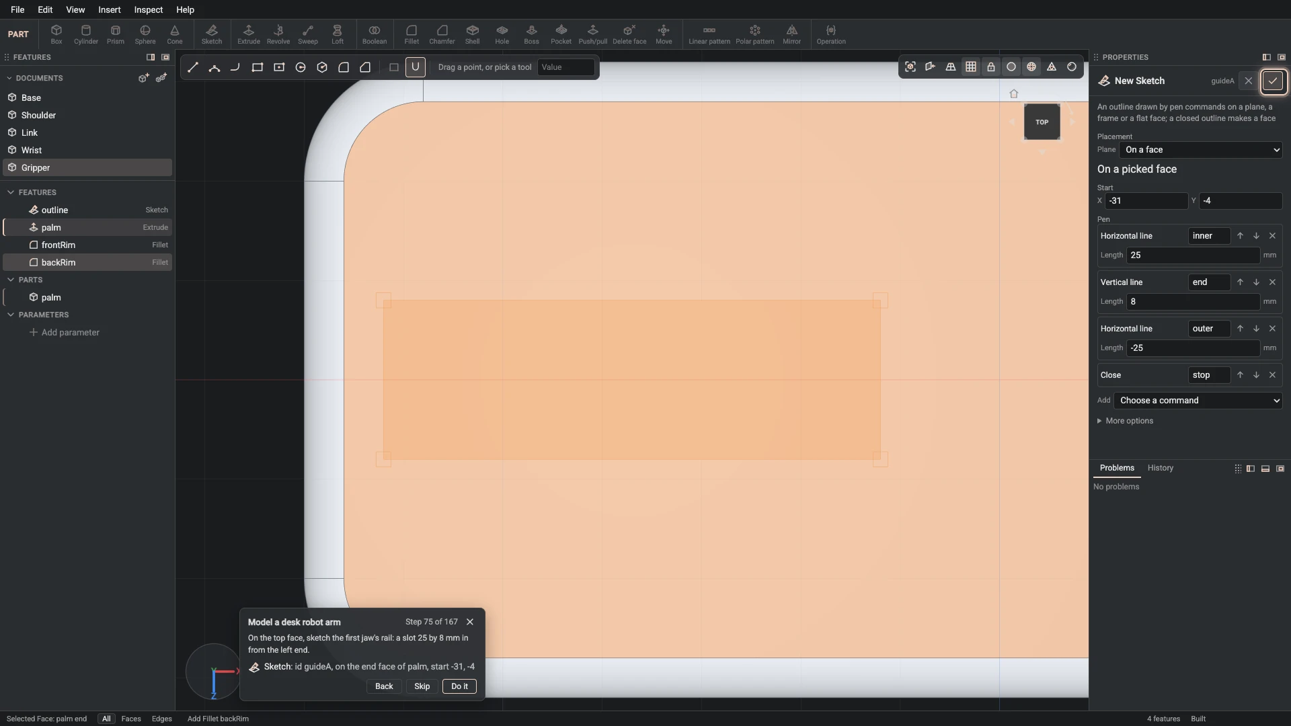
Task: Open the 'Choose a command' dropdown
Action: (1198, 401)
